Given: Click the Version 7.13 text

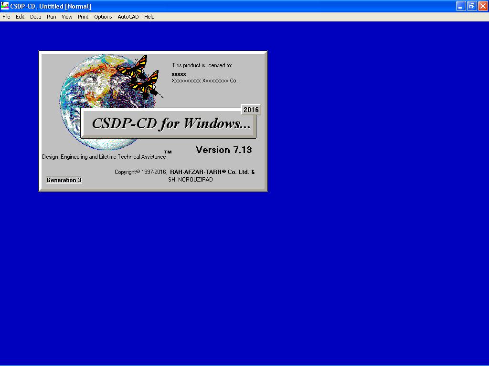Looking at the screenshot, I should [223, 150].
